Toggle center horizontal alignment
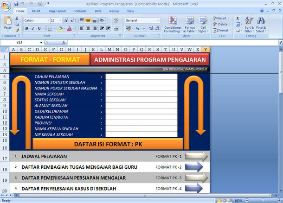283x203 pixels. click(x=88, y=28)
